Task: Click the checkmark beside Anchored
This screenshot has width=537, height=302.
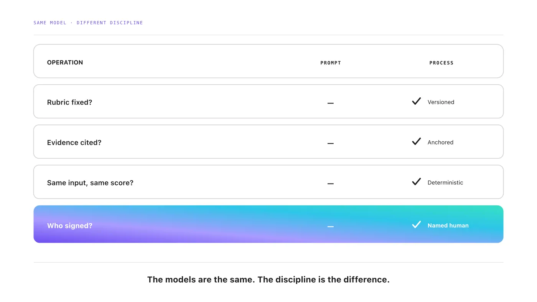Action: (x=416, y=141)
